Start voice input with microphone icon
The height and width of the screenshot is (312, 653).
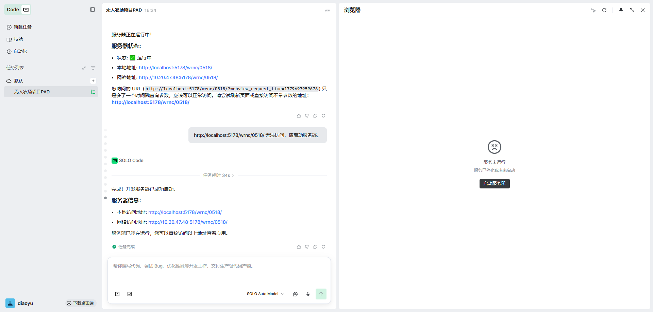(308, 294)
